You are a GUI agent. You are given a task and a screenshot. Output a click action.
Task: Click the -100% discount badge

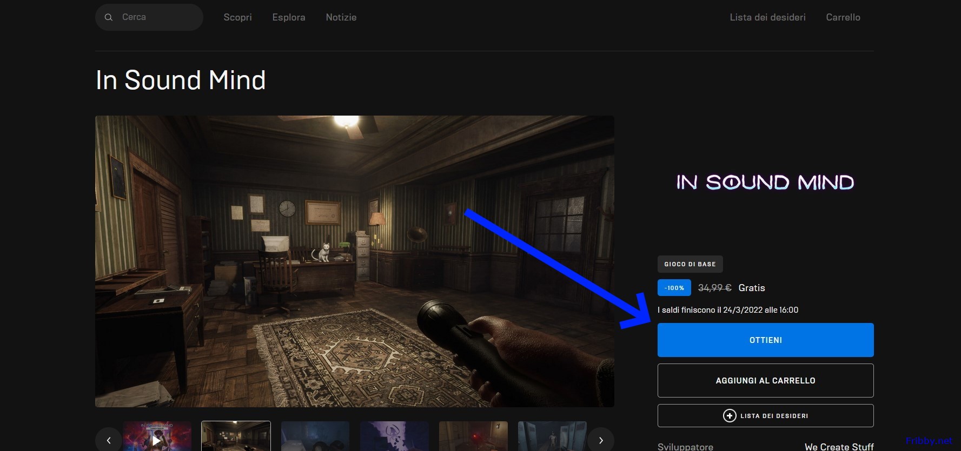pos(674,288)
